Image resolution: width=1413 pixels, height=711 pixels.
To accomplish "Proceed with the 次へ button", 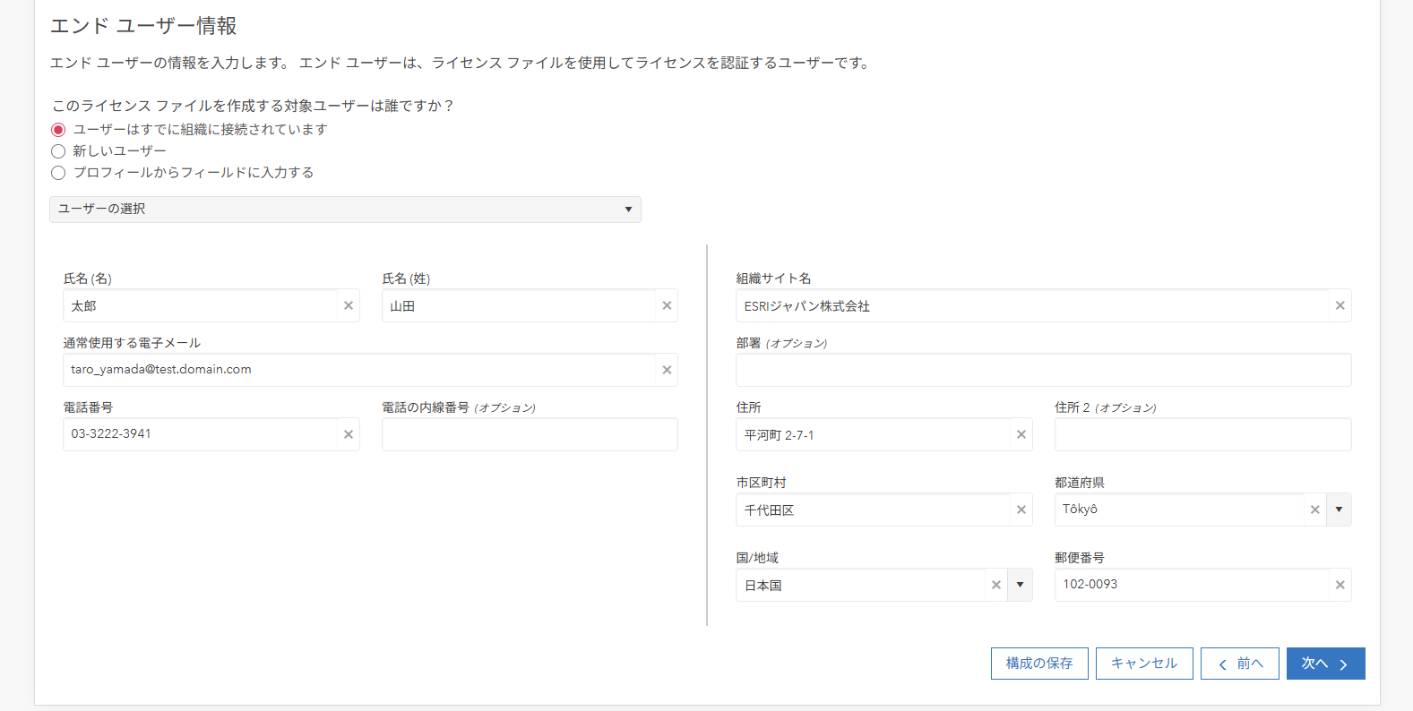I will (x=1325, y=664).
